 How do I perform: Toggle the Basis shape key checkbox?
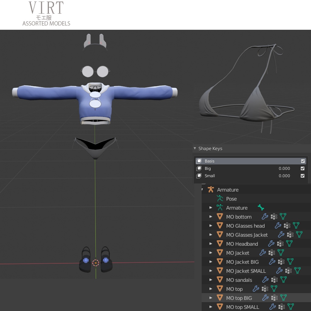303,161
